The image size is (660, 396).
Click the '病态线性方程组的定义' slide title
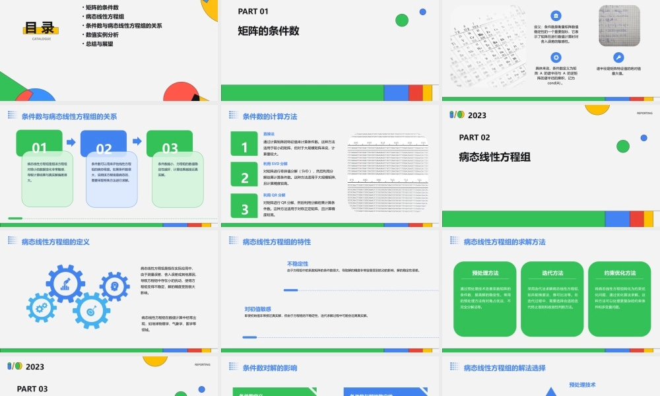(55, 242)
